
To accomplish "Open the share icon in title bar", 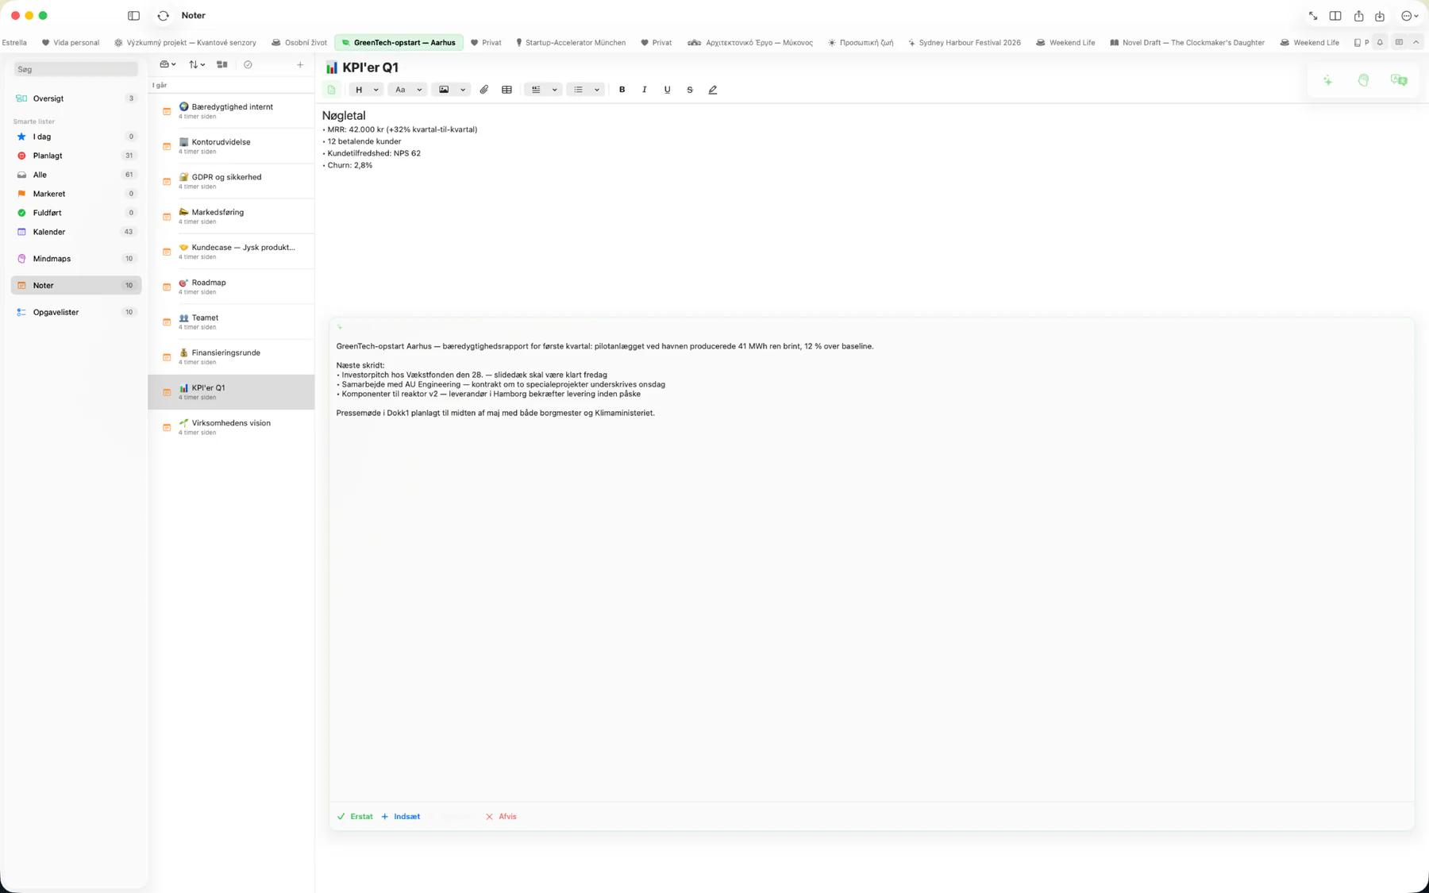I will pyautogui.click(x=1358, y=16).
